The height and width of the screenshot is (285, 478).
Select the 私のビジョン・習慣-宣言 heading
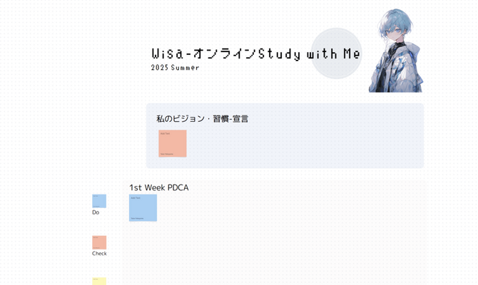pyautogui.click(x=202, y=118)
